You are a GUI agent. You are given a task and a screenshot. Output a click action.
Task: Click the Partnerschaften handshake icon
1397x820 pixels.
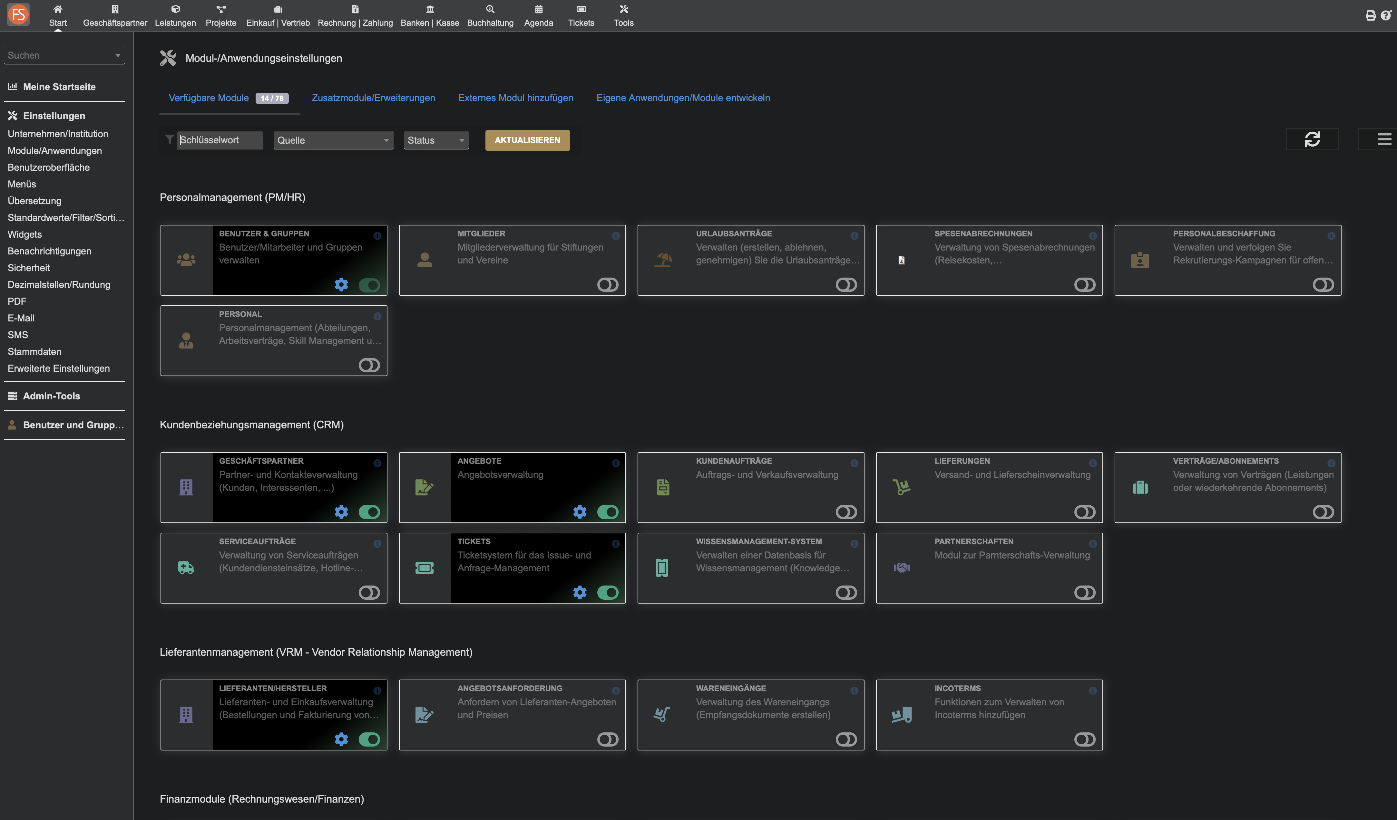coord(901,568)
